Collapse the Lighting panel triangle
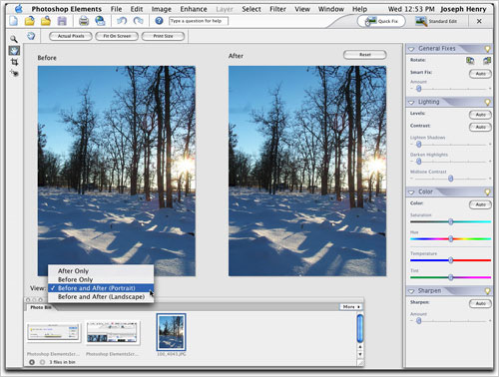This screenshot has height=377, width=499. tap(411, 102)
